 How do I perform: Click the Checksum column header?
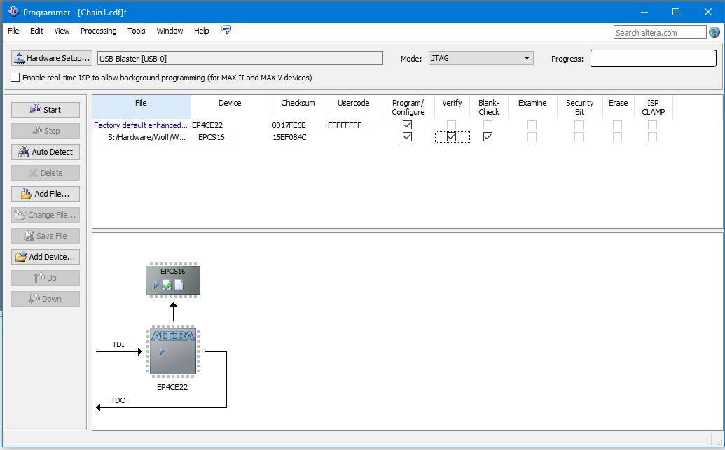pos(298,107)
